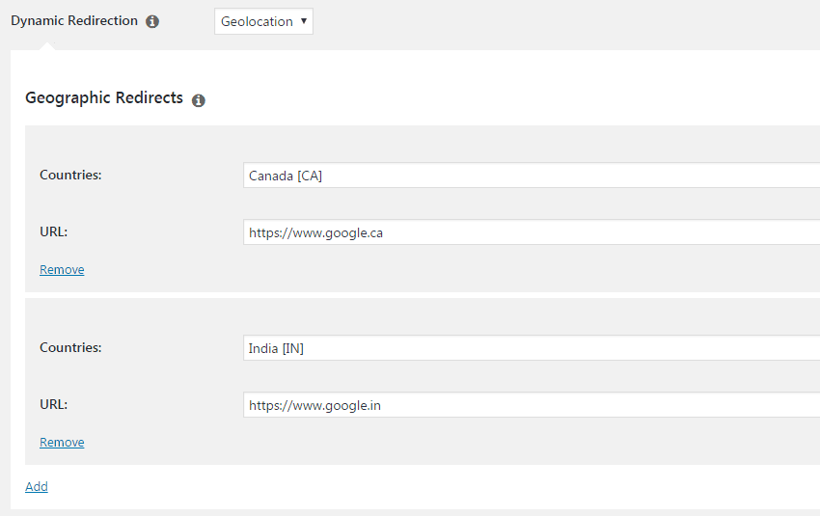Click the Dynamic Redirection label
Viewport: 820px width, 516px height.
(74, 21)
